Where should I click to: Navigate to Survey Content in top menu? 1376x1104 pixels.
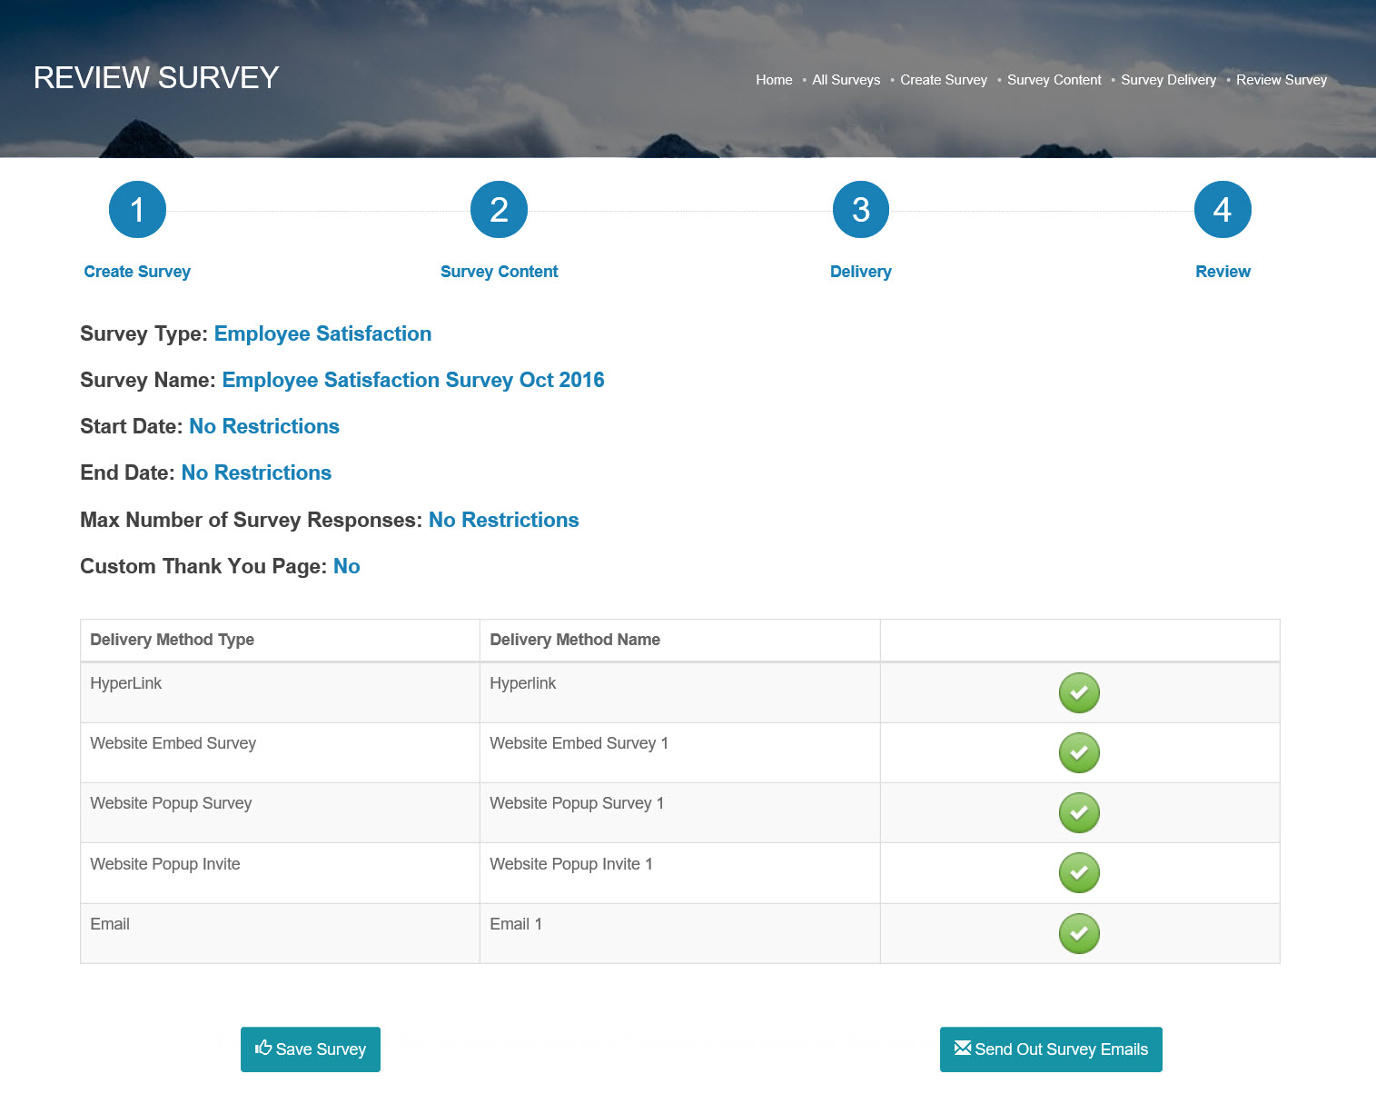(1054, 80)
